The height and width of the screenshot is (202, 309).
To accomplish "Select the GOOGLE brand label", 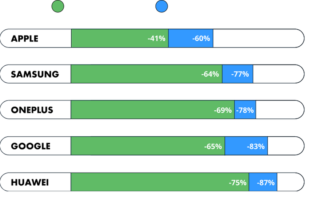I will pyautogui.click(x=31, y=146).
